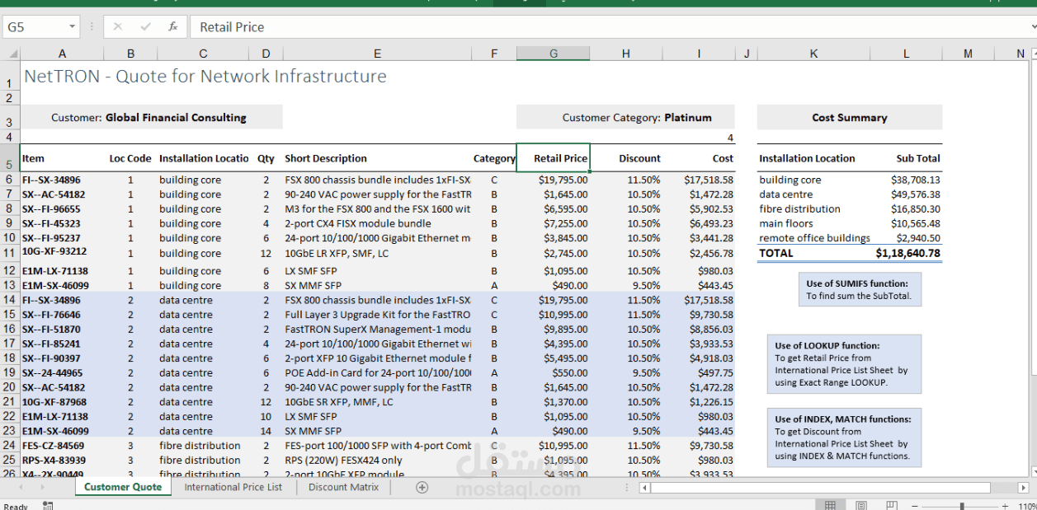The image size is (1037, 510).
Task: Click Customer Category: Platinum cell
Action: 625,117
